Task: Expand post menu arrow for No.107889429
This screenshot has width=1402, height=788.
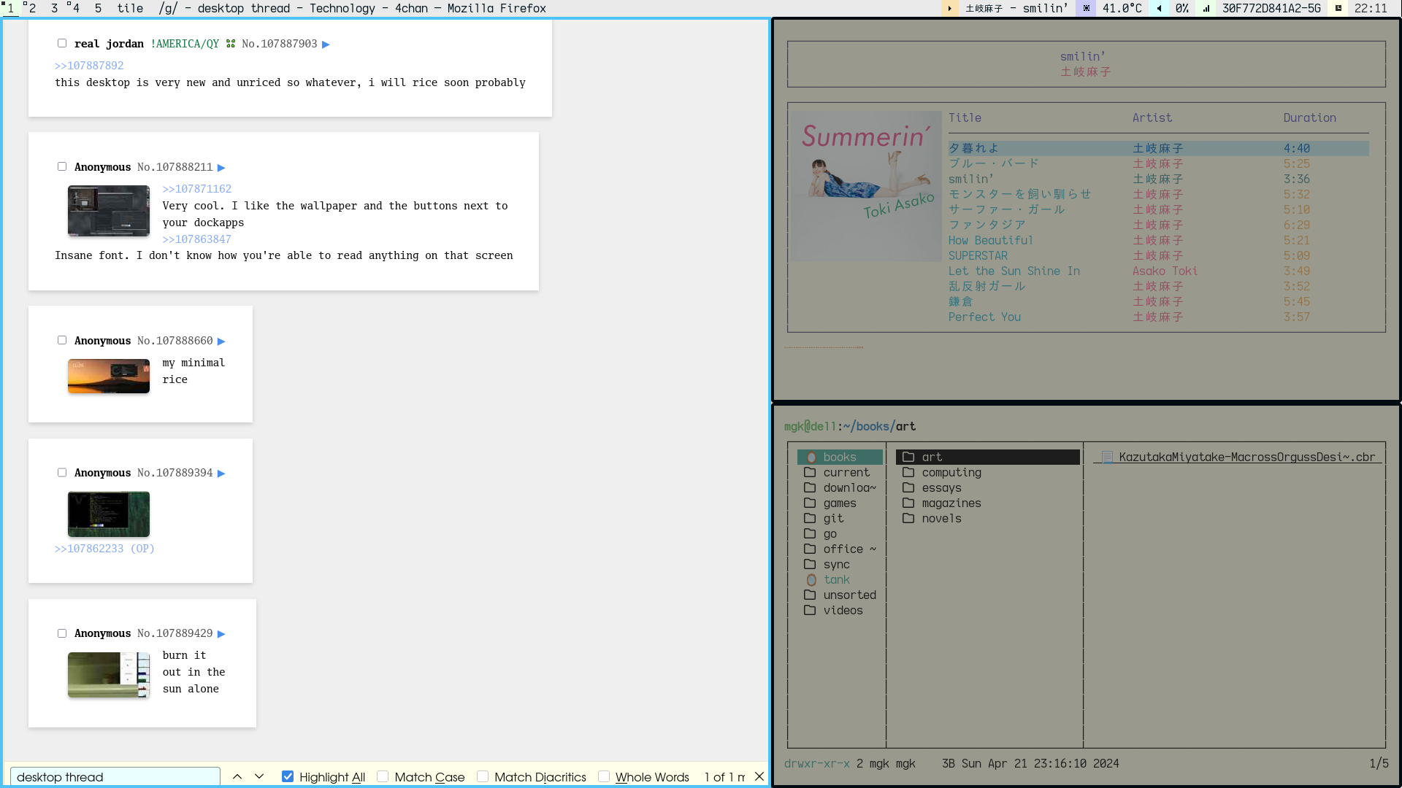Action: 221,634
